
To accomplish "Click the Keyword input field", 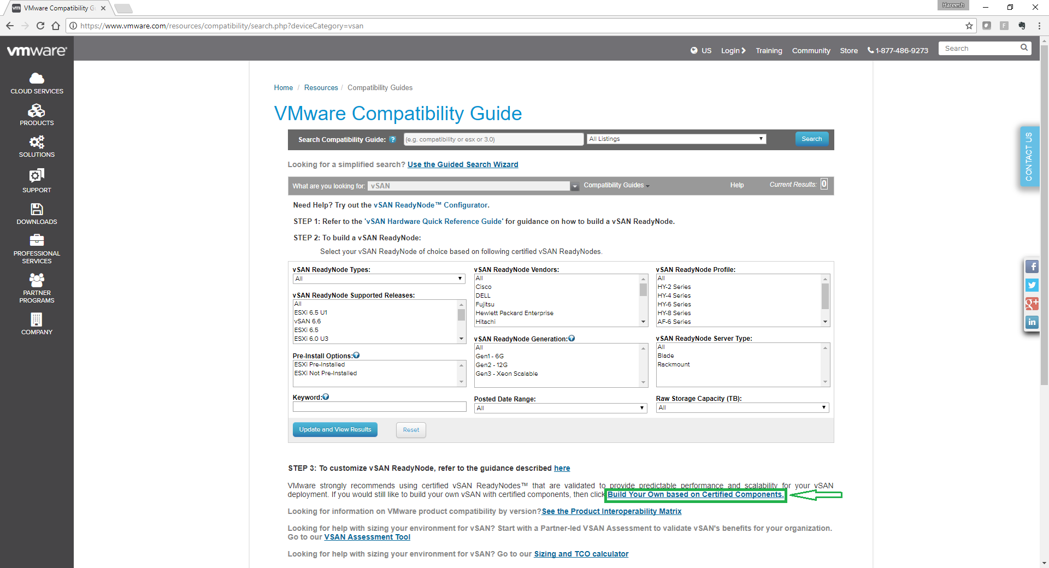I will pyautogui.click(x=379, y=407).
